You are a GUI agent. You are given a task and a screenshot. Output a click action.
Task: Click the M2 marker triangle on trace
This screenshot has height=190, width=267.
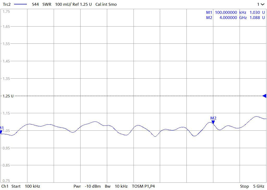click(x=213, y=122)
